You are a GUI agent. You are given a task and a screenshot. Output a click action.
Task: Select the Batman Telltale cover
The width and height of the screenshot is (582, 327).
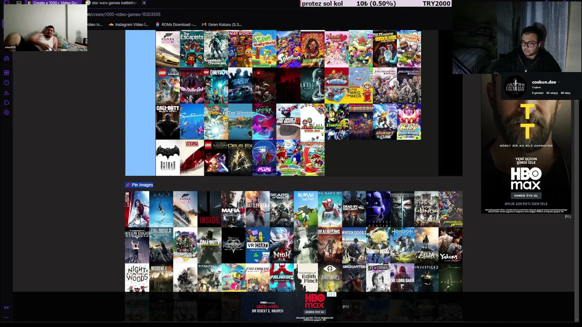click(x=167, y=158)
